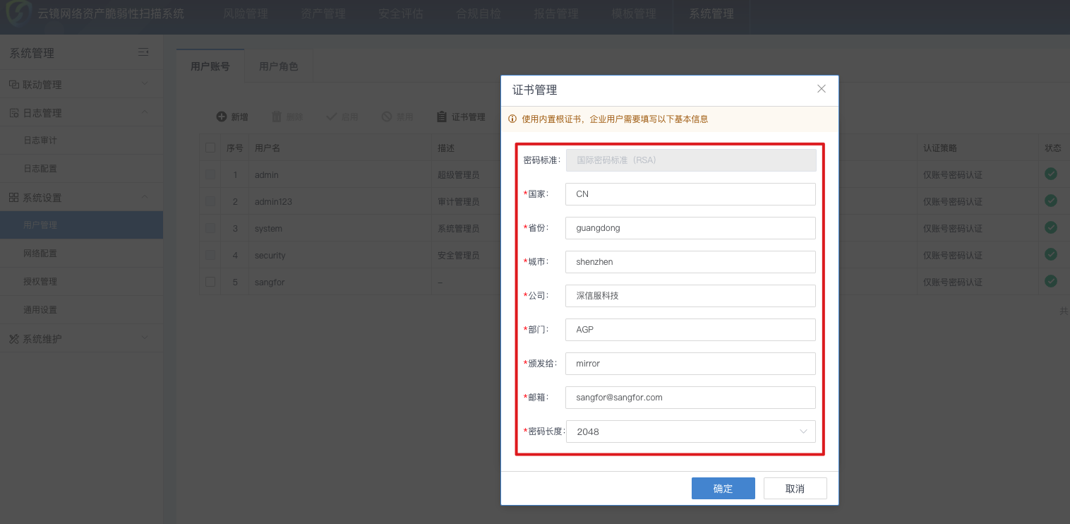Expand the 联动管理 chevron
Image resolution: width=1070 pixels, height=524 pixels.
(x=145, y=83)
